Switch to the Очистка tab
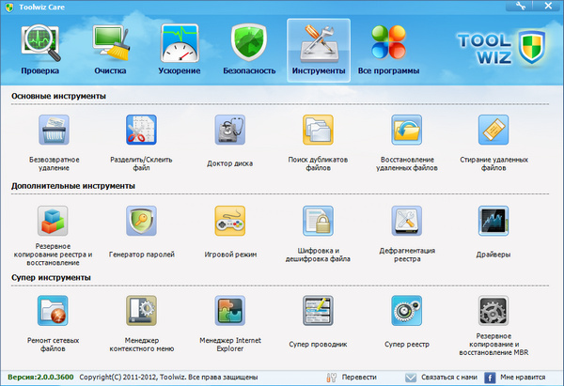The width and height of the screenshot is (564, 386). click(110, 49)
